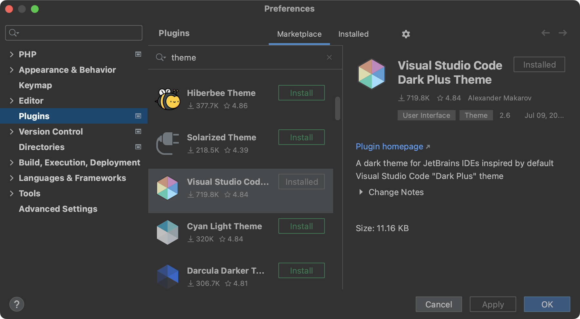Screen dimensions: 580x319
Task: Expand the Languages & Frameworks node
Action: (x=12, y=178)
